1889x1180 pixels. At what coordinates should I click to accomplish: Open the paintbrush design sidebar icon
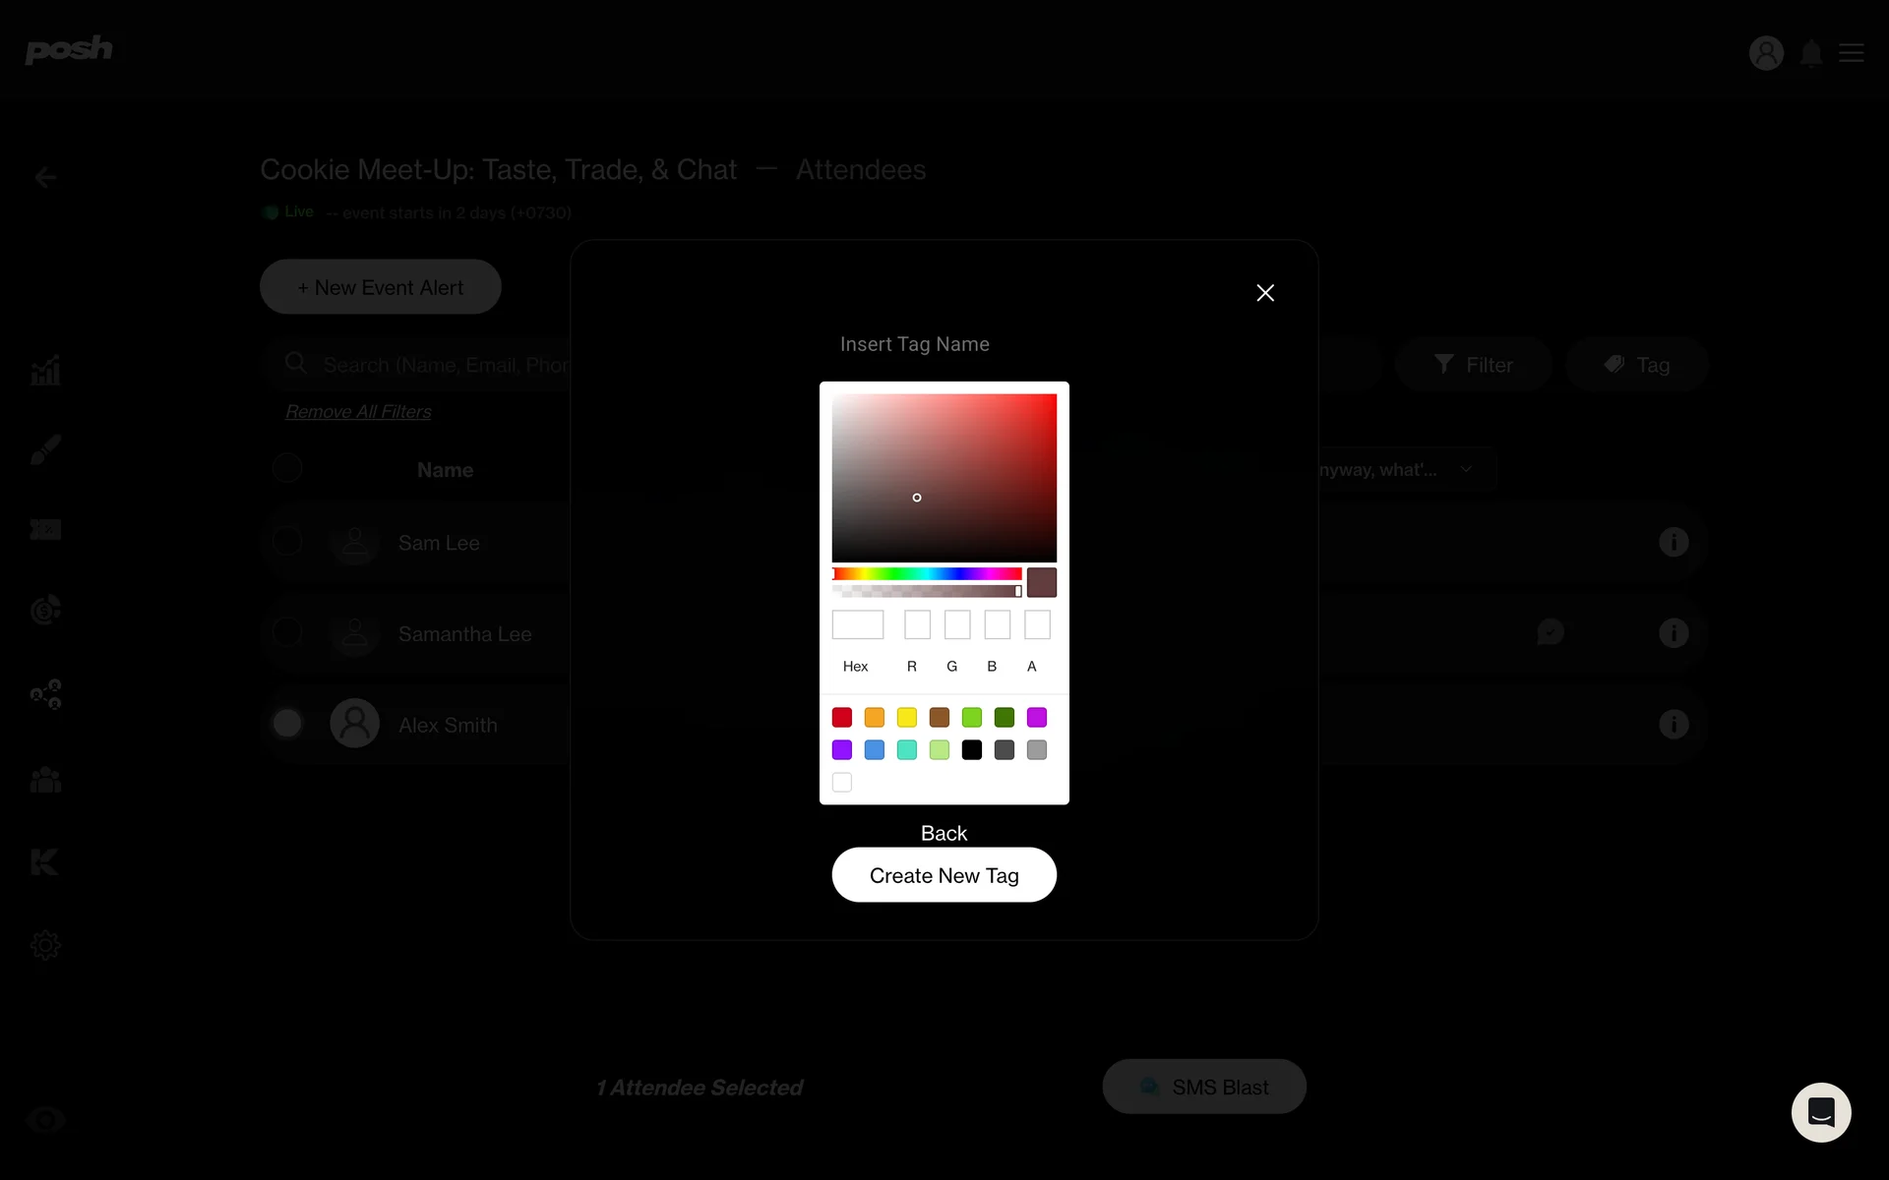tap(45, 450)
